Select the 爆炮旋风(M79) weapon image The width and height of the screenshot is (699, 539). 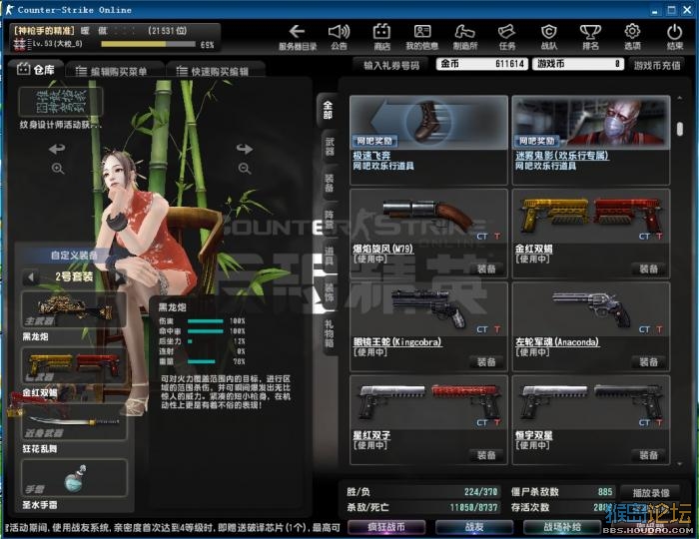coord(428,216)
